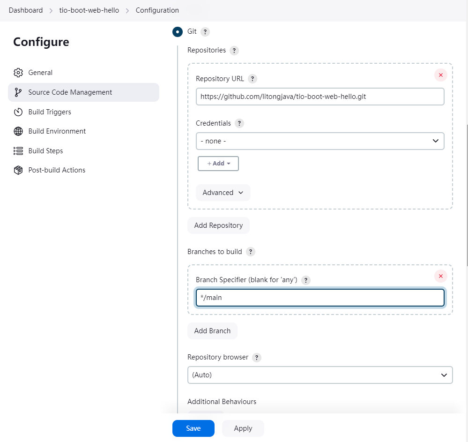This screenshot has width=468, height=442.
Task: Open help for Branches to build
Action: coord(251,252)
